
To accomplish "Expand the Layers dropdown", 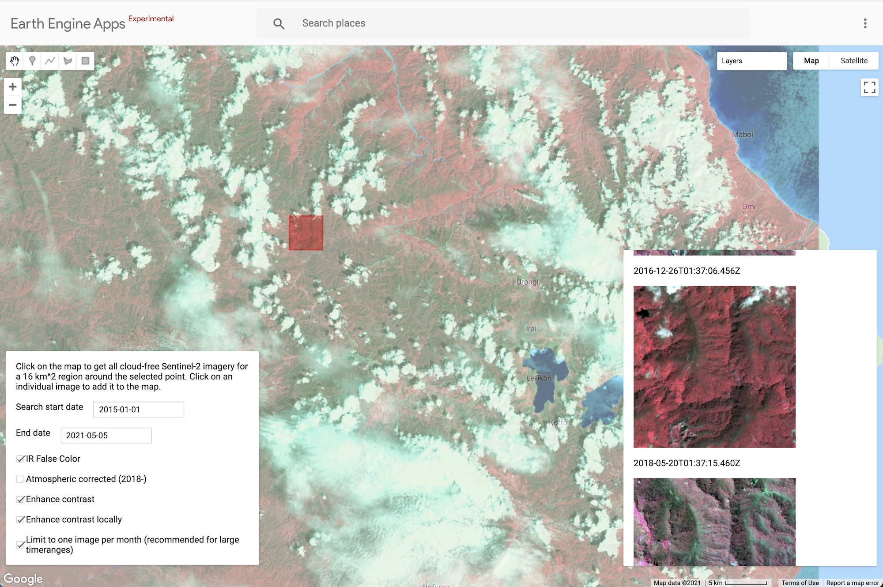I will [x=751, y=61].
